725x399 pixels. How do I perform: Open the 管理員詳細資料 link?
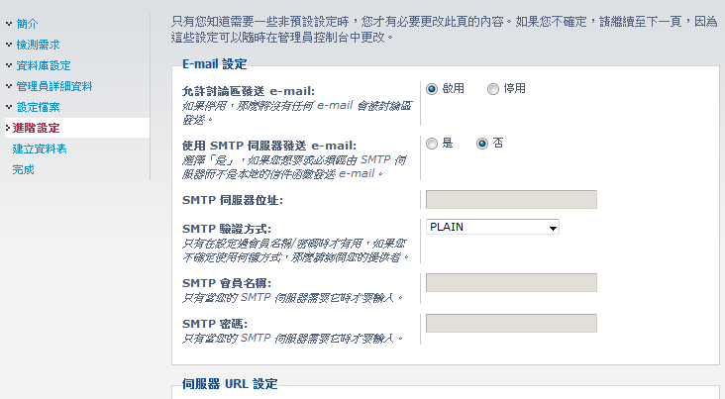coord(54,86)
